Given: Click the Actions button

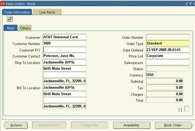Looking at the screenshot, I should (16, 125).
